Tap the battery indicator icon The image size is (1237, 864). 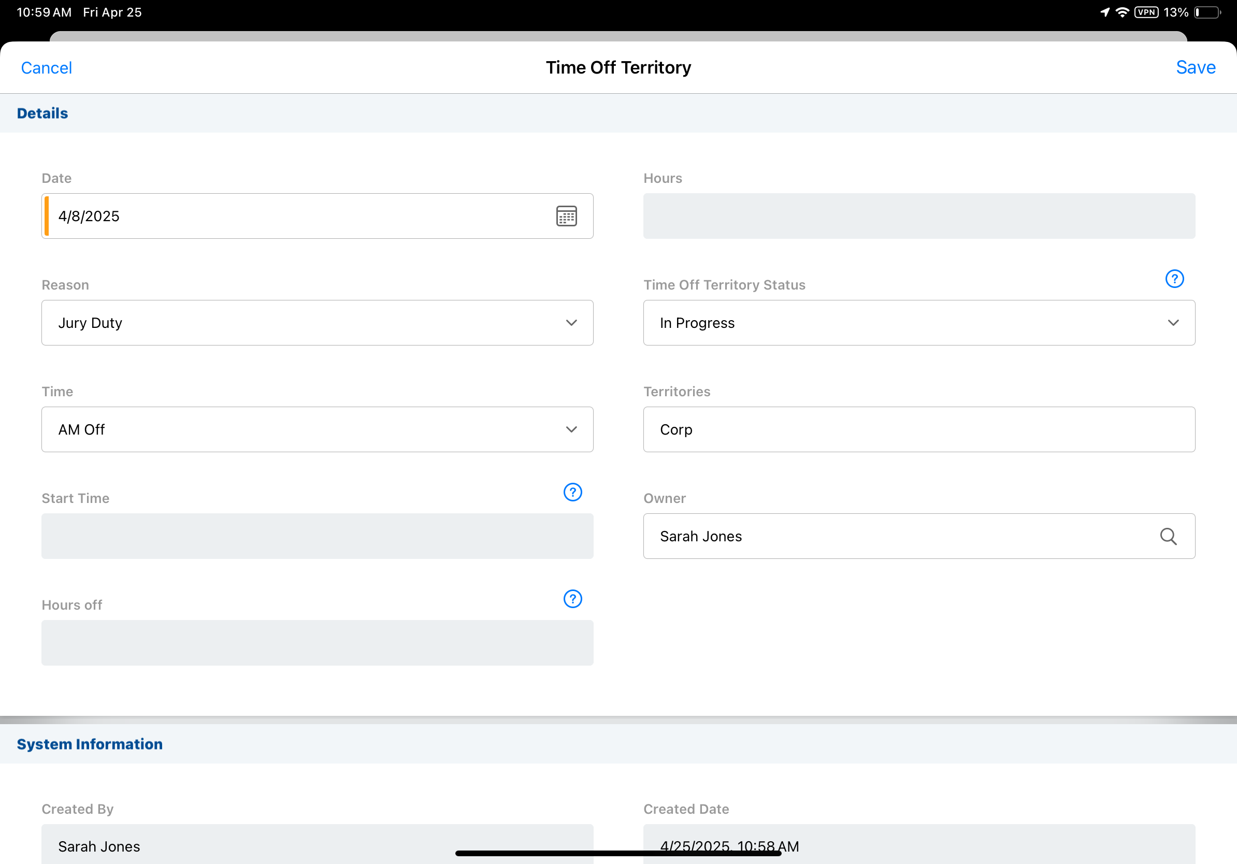click(x=1207, y=12)
